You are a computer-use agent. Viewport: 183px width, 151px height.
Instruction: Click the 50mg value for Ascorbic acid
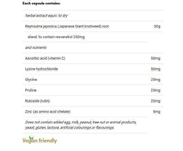pyautogui.click(x=155, y=58)
